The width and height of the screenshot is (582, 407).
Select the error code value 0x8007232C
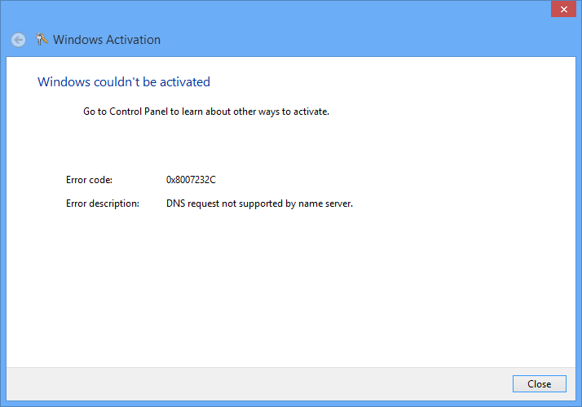pyautogui.click(x=191, y=179)
